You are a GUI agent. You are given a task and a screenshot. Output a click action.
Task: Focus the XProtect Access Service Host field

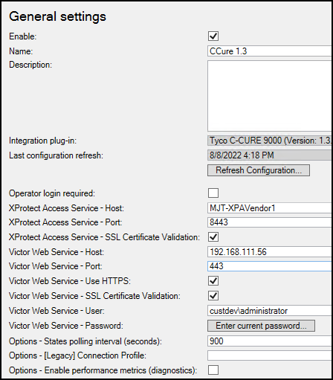270,208
